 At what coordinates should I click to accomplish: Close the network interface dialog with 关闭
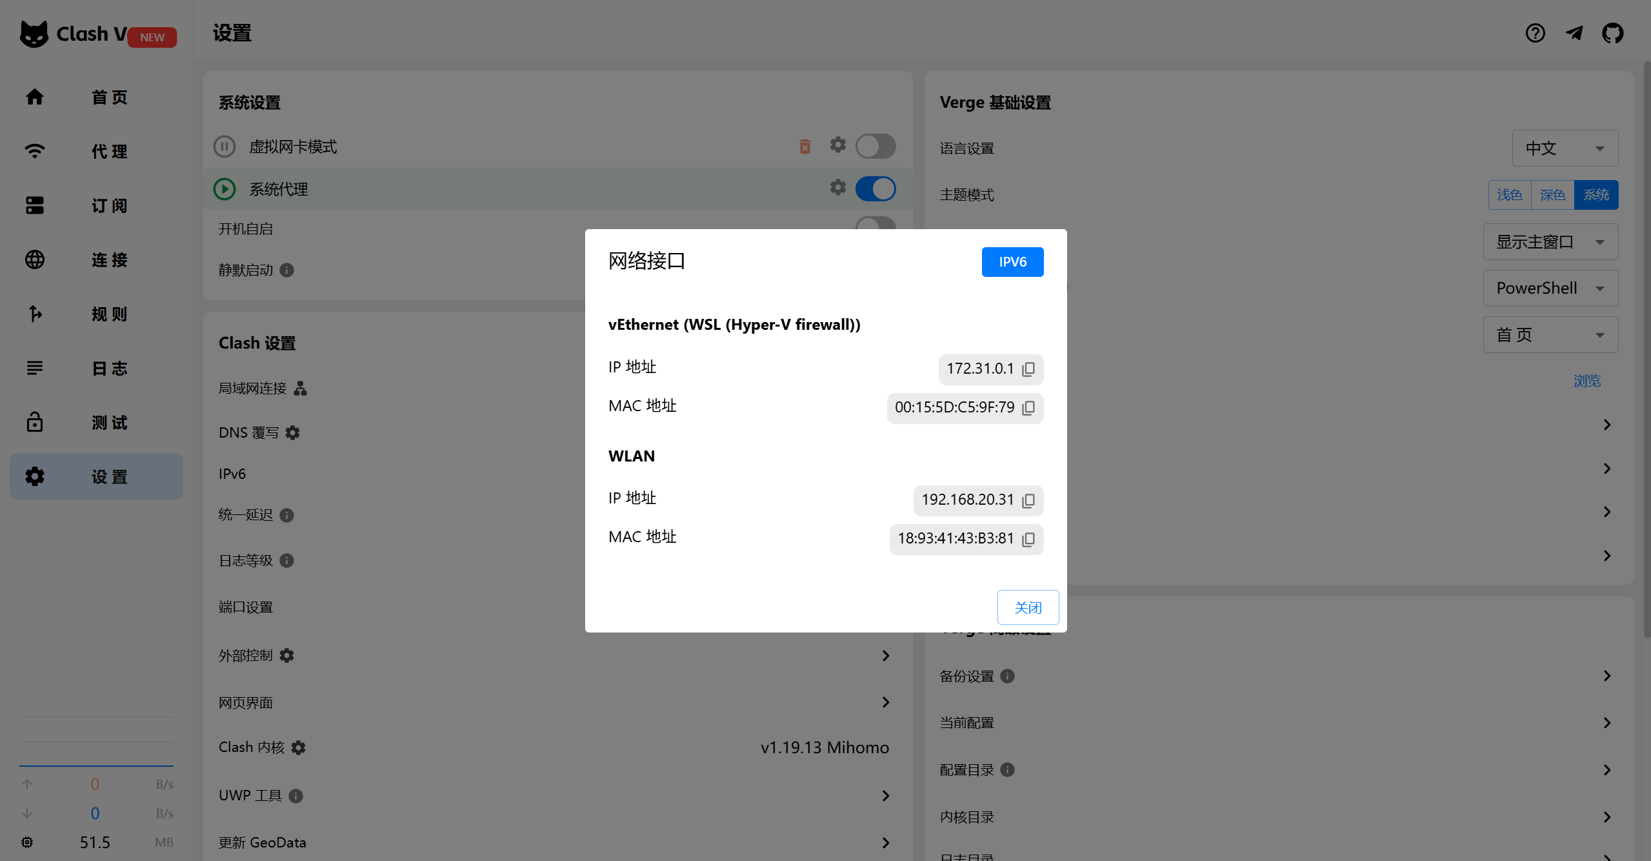[x=1027, y=607]
